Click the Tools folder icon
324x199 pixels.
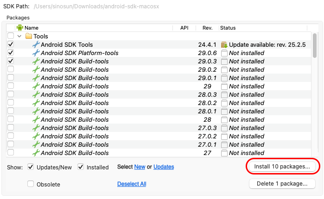28,36
